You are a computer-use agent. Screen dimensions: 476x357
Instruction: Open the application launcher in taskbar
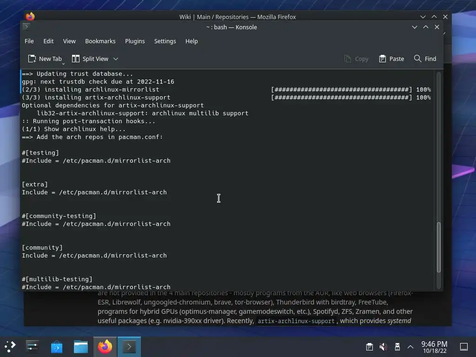[10, 346]
